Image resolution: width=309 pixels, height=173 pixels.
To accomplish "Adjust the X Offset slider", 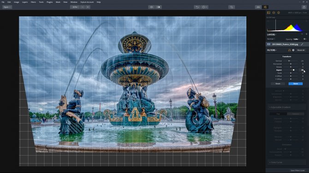I will pos(291,76).
